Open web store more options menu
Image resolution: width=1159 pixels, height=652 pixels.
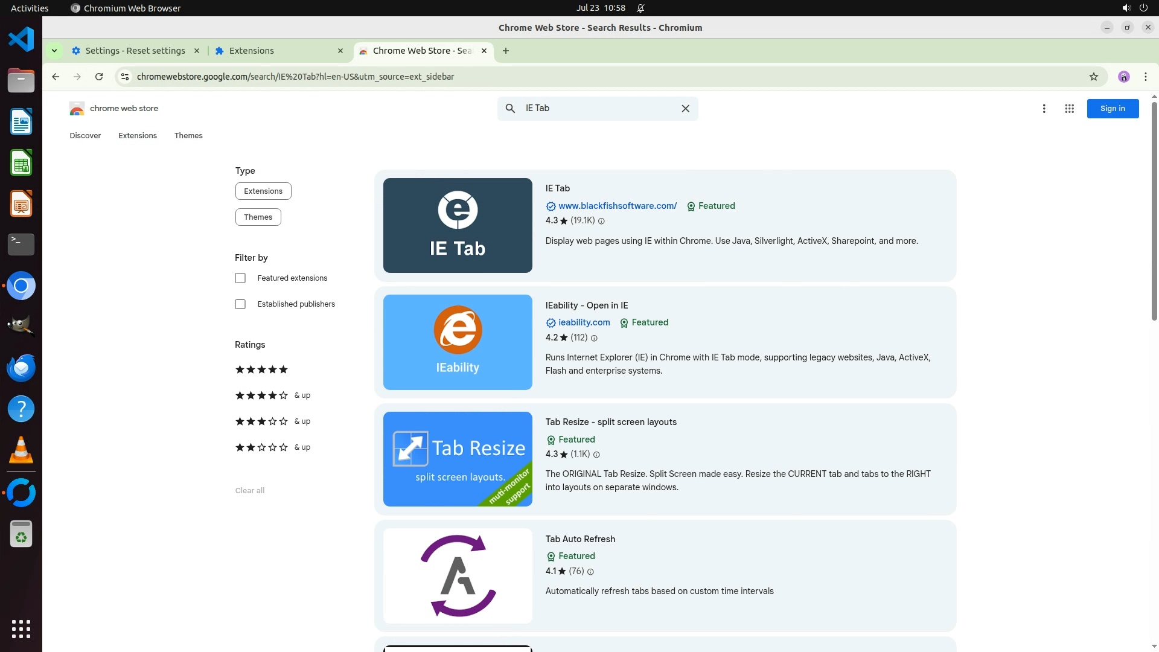[1044, 109]
